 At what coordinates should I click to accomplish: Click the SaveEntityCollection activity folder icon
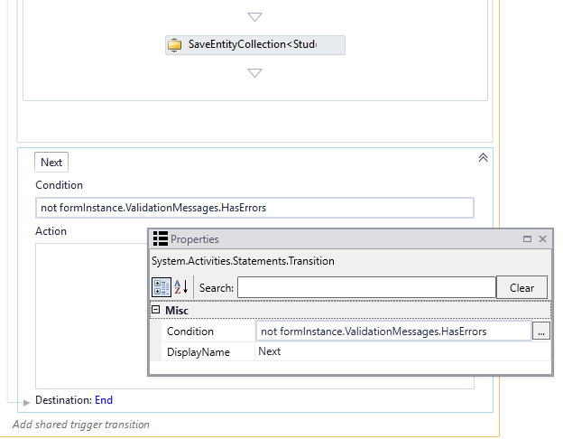click(175, 45)
